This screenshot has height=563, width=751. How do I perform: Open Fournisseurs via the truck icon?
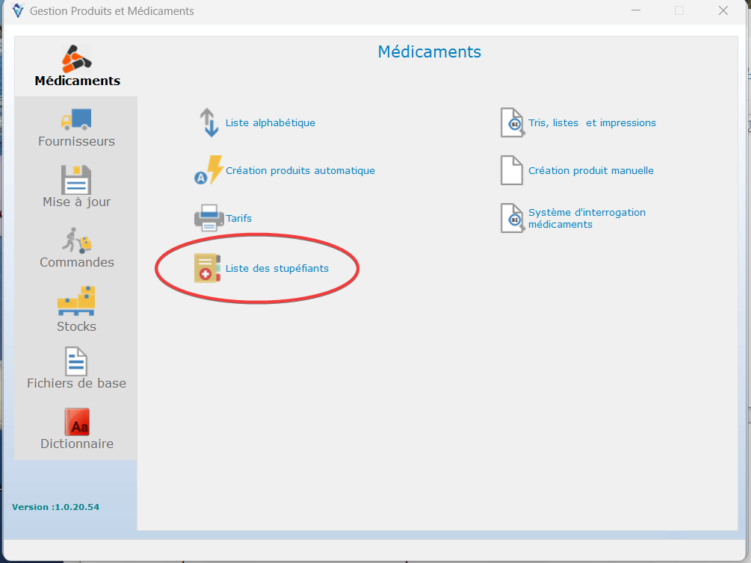(x=76, y=119)
